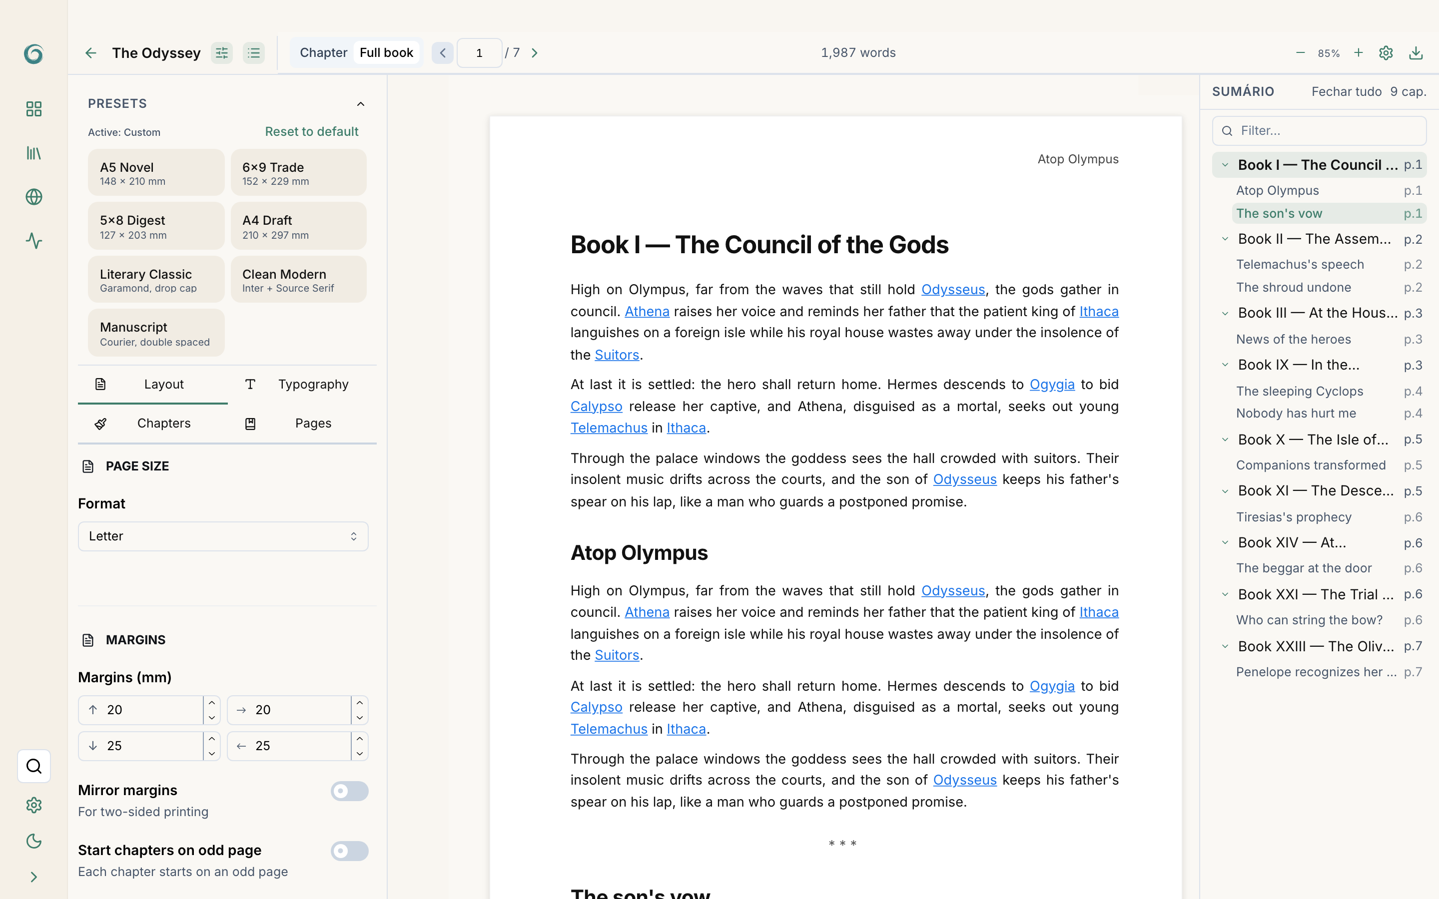Decrease right margin with down stepper

pyautogui.click(x=360, y=718)
